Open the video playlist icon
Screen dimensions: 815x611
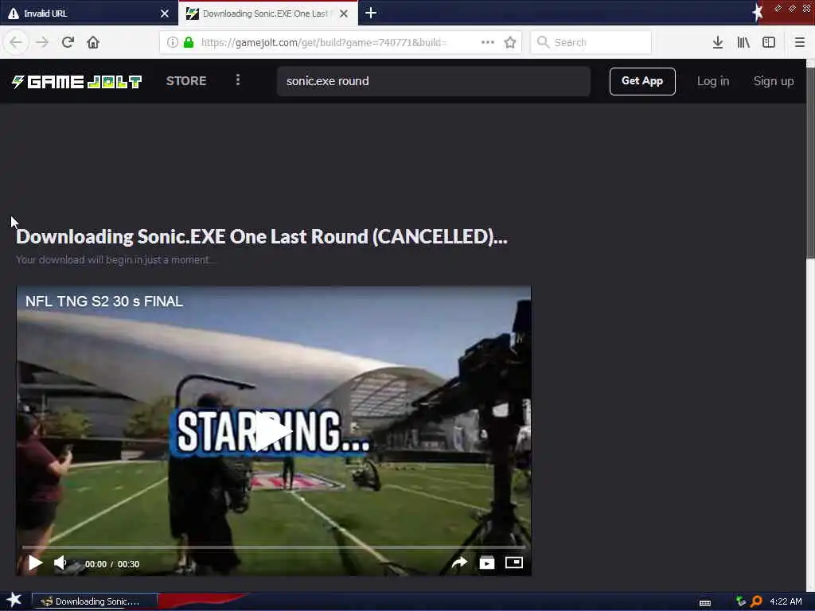point(486,562)
